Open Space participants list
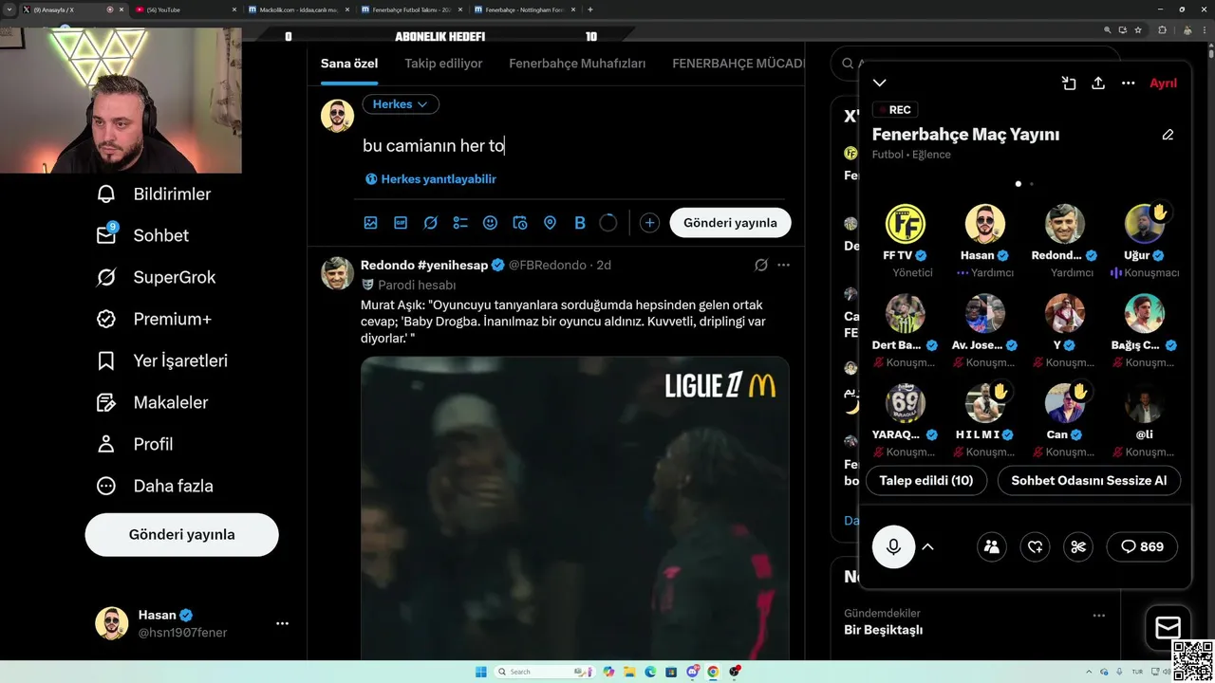 991,546
